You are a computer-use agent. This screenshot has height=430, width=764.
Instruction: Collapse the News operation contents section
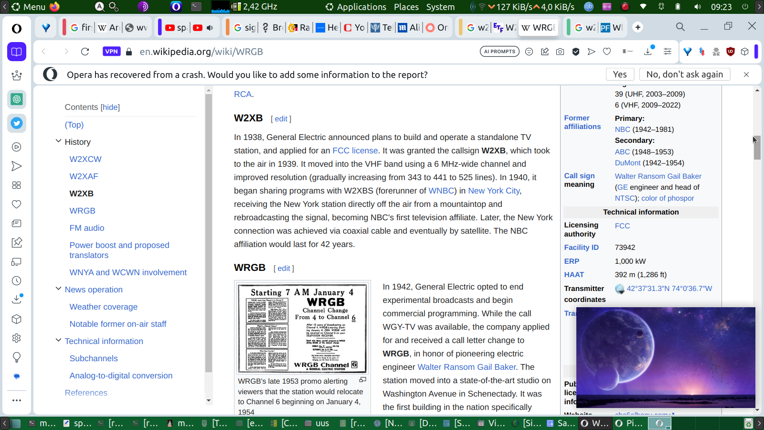(x=58, y=289)
